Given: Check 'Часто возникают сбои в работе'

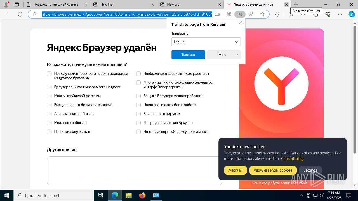Looking at the screenshot, I should click(138, 105).
